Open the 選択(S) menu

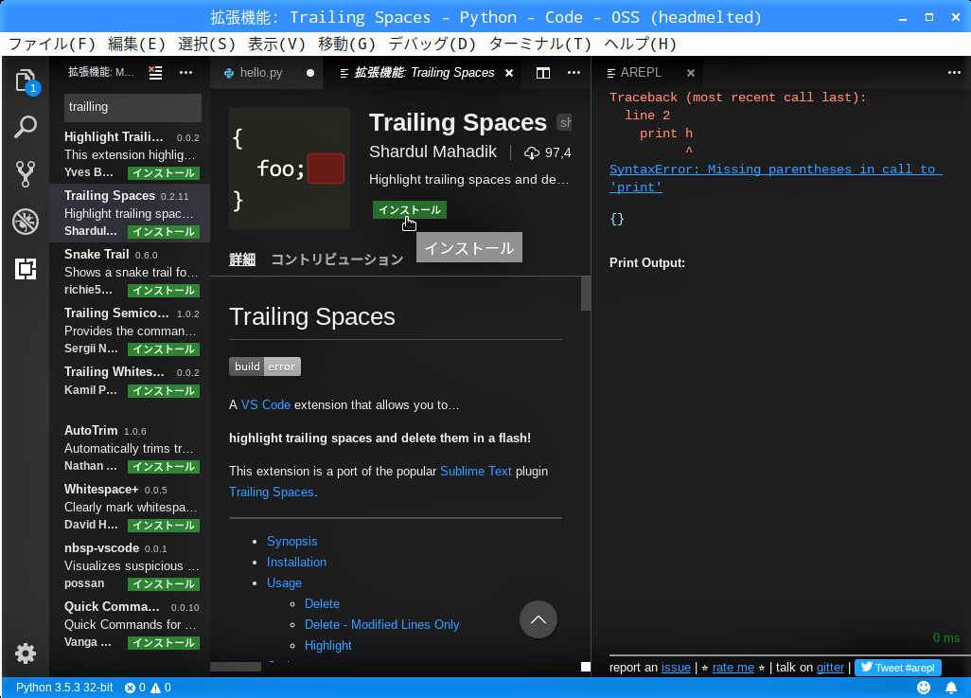click(x=207, y=44)
